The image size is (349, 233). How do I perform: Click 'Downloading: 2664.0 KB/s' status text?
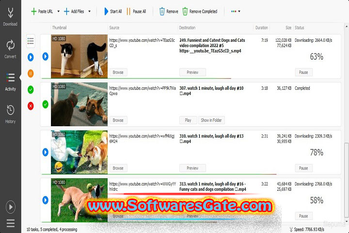(x=314, y=40)
